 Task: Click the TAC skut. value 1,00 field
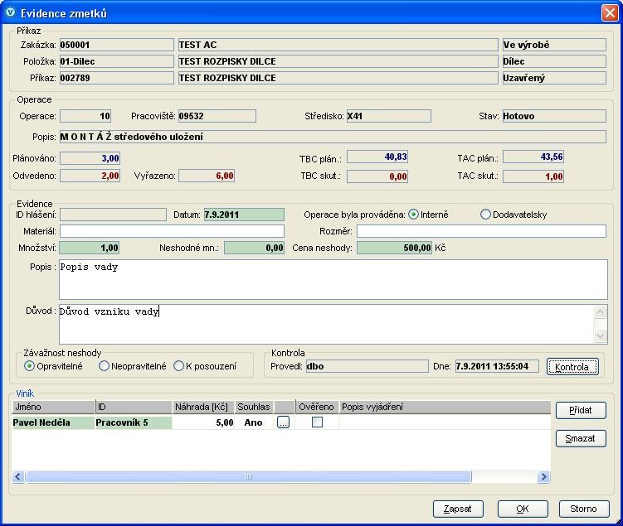tap(533, 176)
